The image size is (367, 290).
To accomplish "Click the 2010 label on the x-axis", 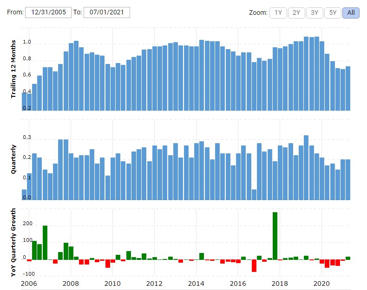I will (112, 284).
